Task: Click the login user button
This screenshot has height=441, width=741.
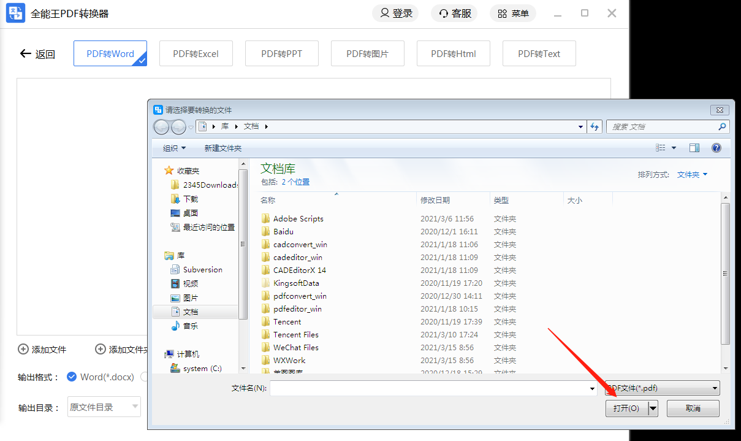Action: (395, 13)
